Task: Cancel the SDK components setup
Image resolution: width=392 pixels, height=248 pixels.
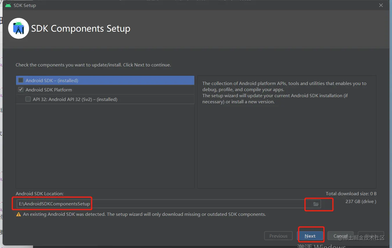Action: (x=340, y=236)
